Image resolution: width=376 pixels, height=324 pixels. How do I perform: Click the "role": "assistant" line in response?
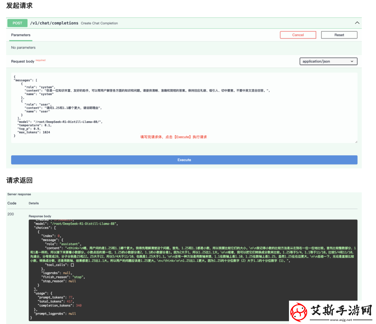pos(63,244)
